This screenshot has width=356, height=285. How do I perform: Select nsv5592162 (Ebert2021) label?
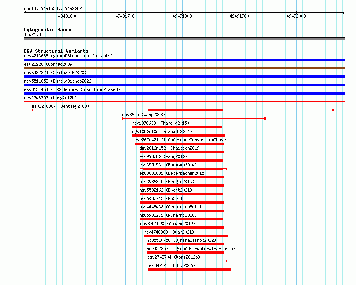coord(166,190)
